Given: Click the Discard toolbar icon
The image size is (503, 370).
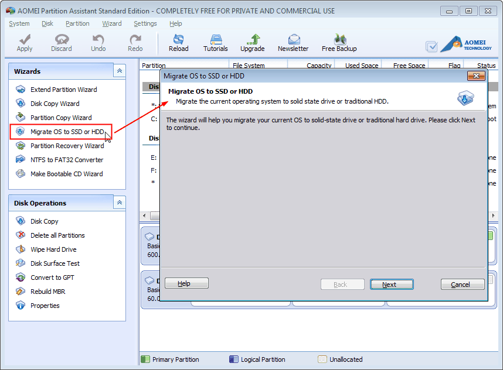Looking at the screenshot, I should [x=62, y=40].
